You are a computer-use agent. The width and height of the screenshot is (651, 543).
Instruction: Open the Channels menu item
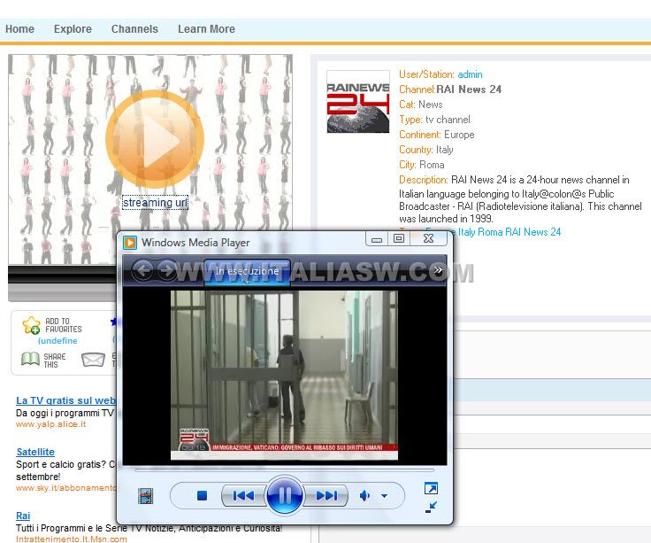(x=134, y=29)
